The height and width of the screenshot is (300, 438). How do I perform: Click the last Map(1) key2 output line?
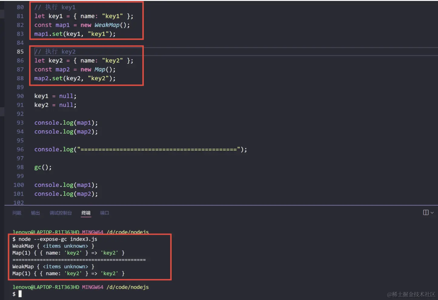68,273
